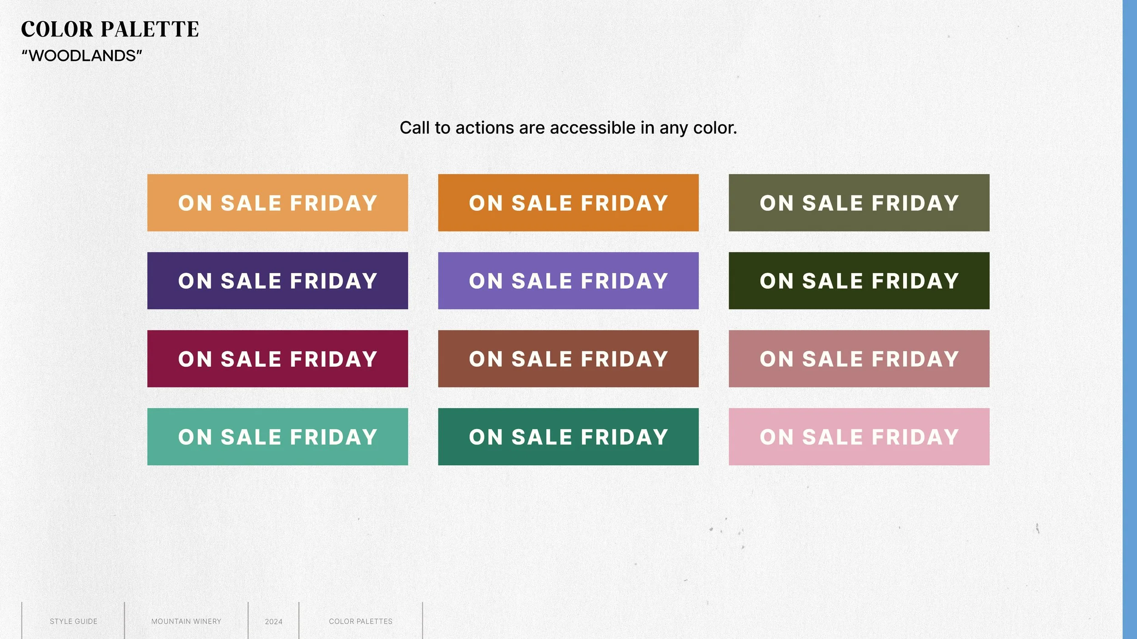Click the COLOR PALETTE heading

coord(110,30)
